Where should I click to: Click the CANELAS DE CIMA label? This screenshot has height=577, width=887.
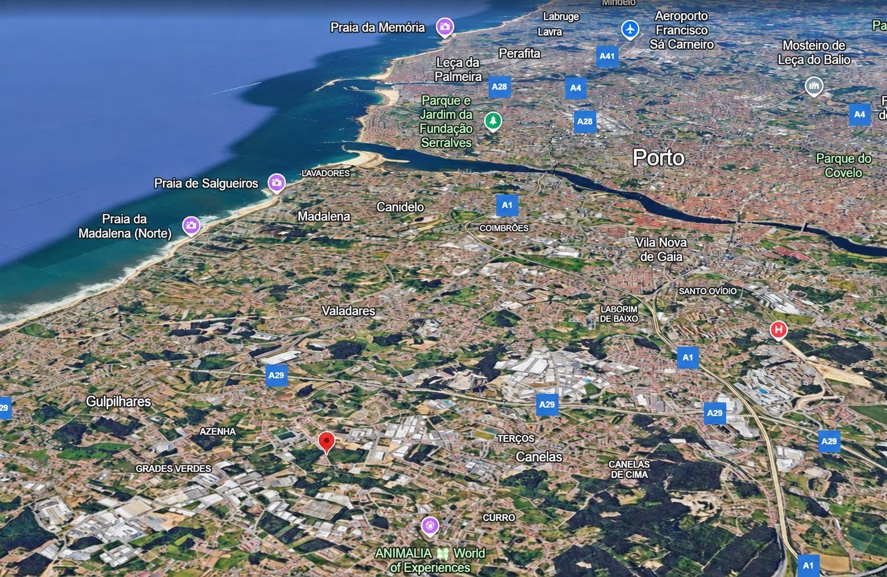(x=629, y=469)
